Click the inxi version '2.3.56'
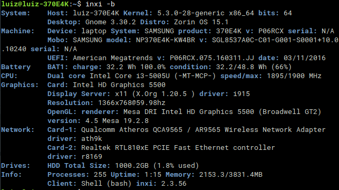The width and height of the screenshot is (339, 190). click(174, 184)
